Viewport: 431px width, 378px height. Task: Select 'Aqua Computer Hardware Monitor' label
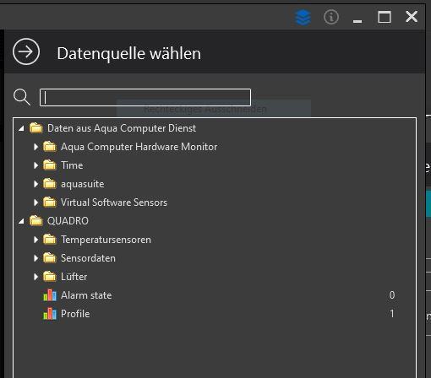(x=139, y=147)
